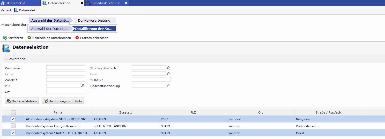The image size is (385, 139).
Task: Open the Geschäftsbeziehung lookup magnifier icon
Action: pos(168,85)
